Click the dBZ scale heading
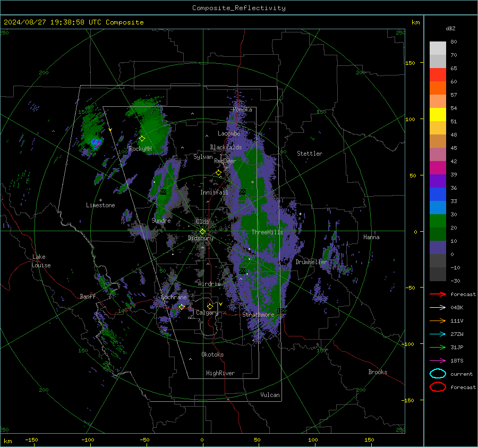The width and height of the screenshot is (478, 447). click(x=450, y=28)
